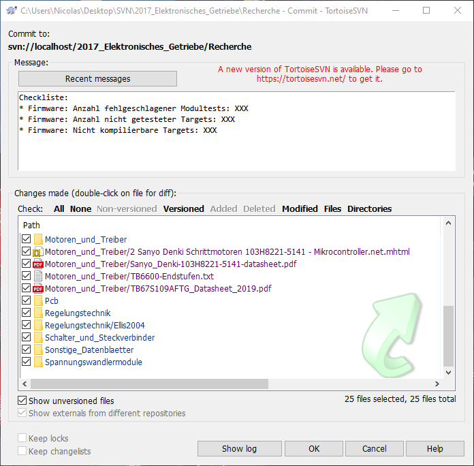This screenshot has height=466, width=474.
Task: Click the horizontal scrollbar right arrow
Action: coord(437,384)
